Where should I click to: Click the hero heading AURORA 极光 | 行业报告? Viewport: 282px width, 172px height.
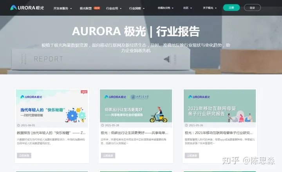[x=136, y=31]
